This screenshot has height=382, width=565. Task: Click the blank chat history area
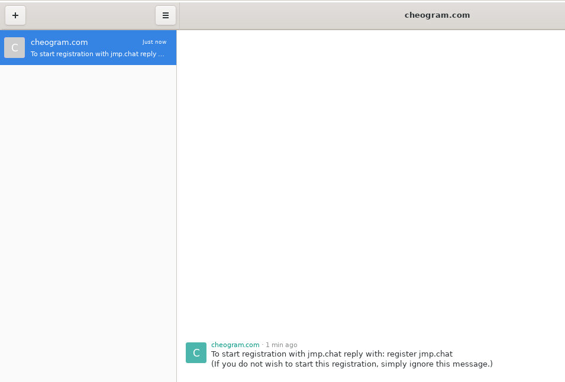(372, 177)
